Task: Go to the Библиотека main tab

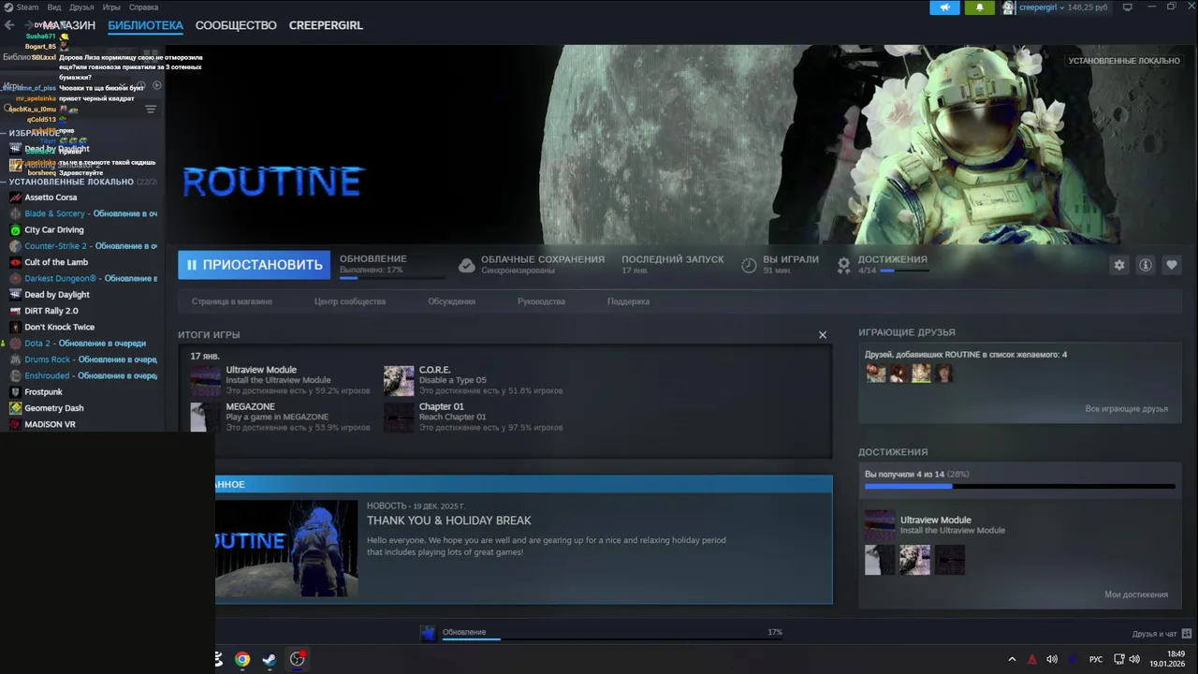Action: point(145,25)
